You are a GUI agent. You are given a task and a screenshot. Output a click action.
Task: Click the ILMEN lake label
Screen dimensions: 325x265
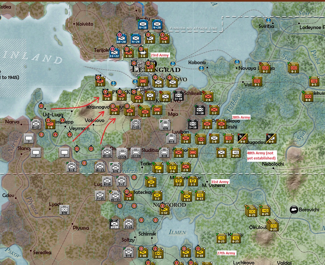[x=177, y=232]
